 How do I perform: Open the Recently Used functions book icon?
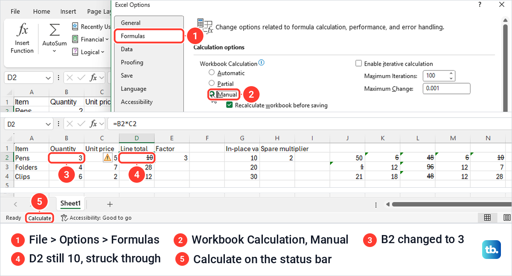click(x=75, y=26)
